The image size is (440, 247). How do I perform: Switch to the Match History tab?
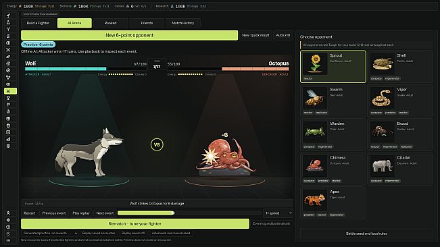(x=182, y=23)
